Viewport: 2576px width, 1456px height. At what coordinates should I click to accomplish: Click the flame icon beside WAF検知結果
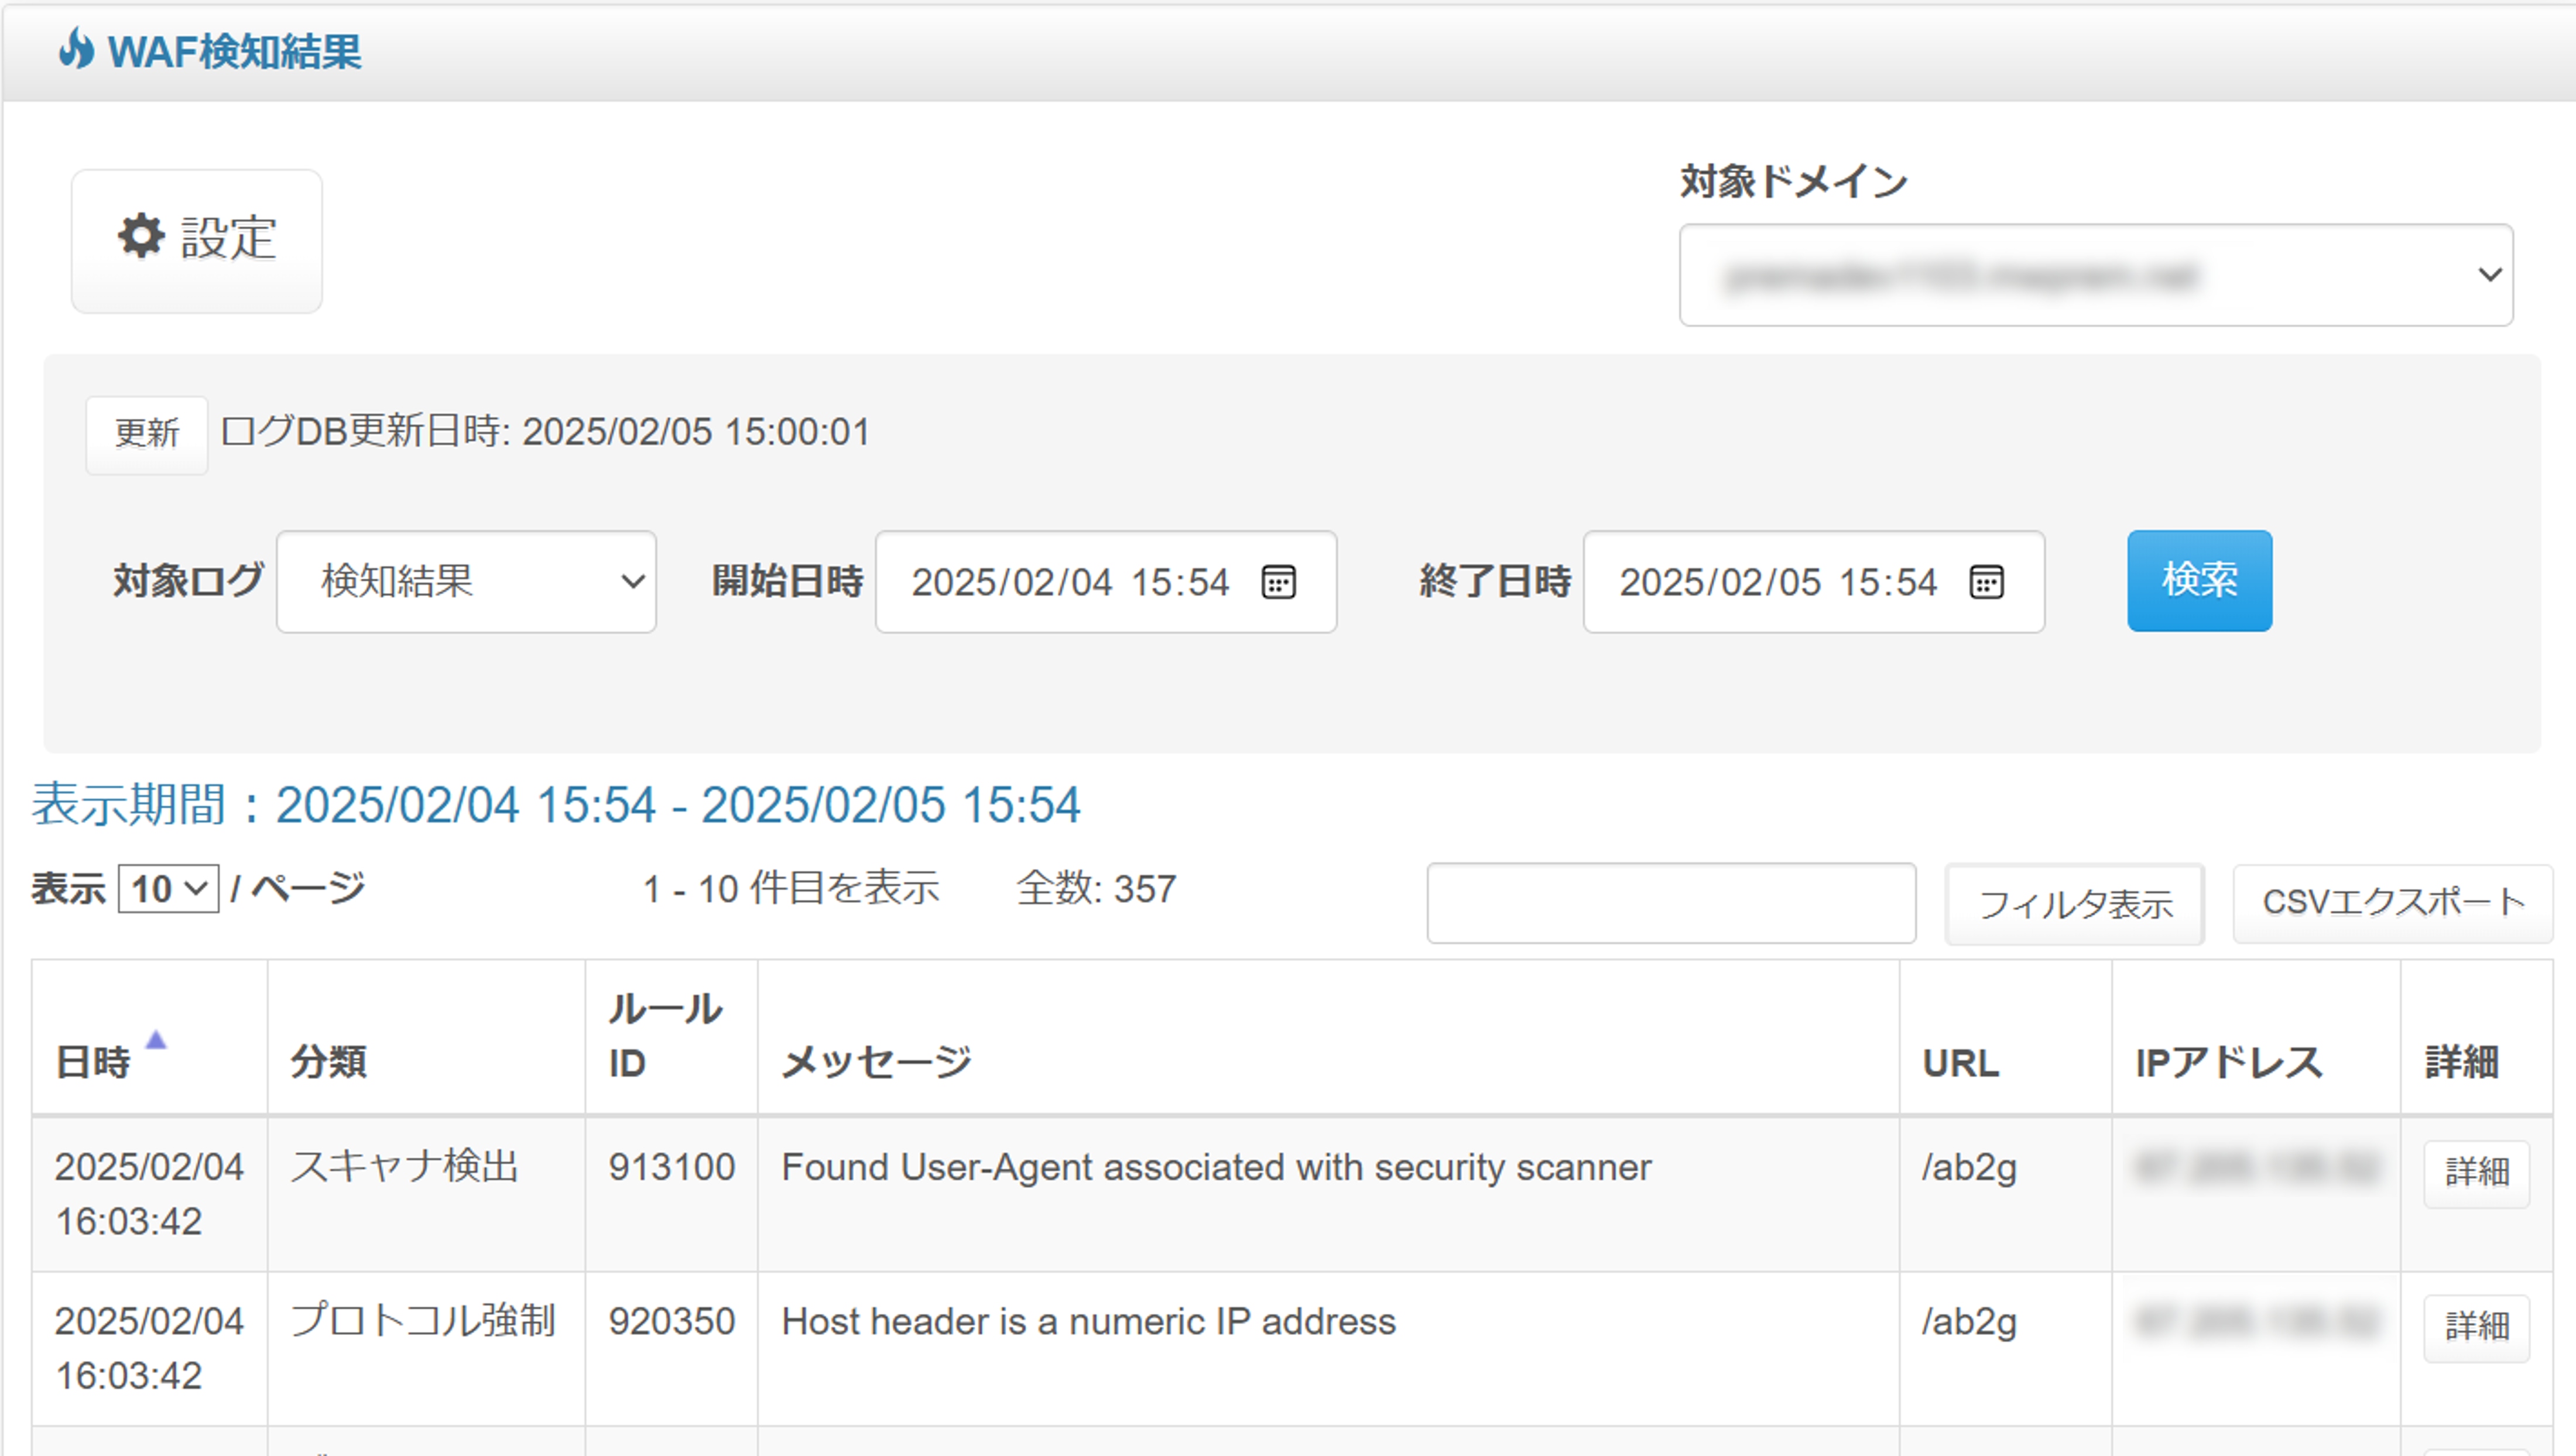point(76,48)
